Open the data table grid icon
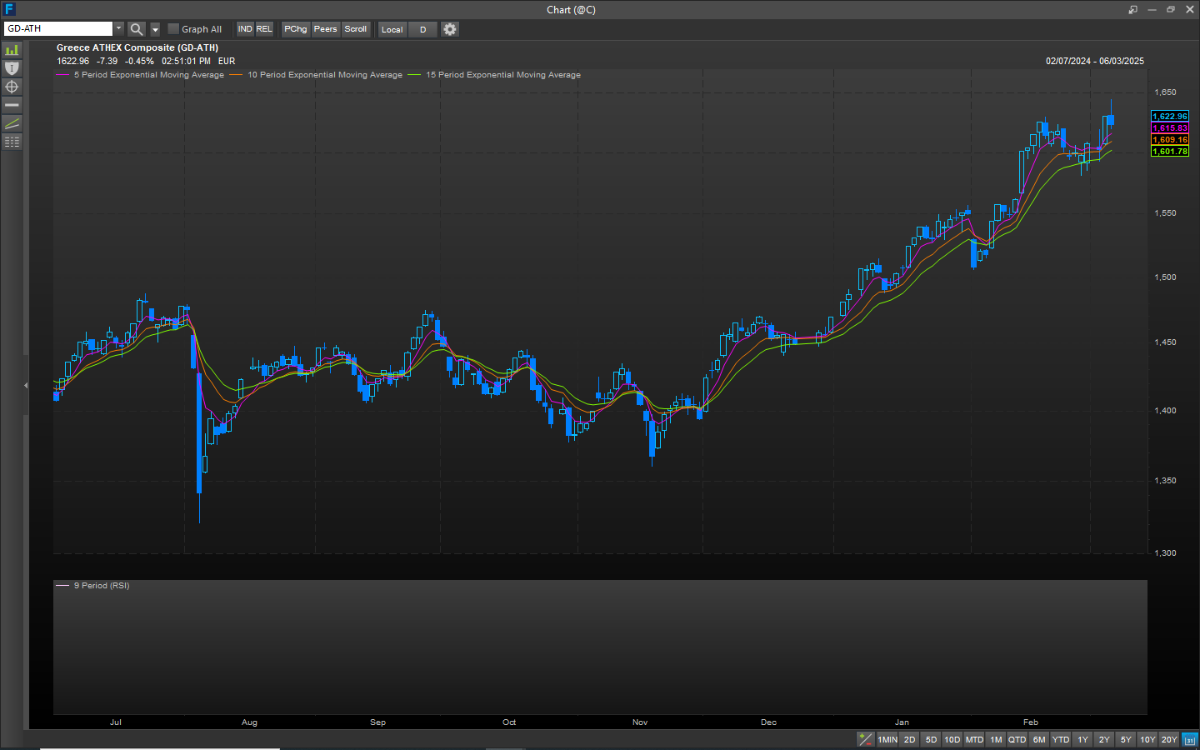Screen dimensions: 1200x750 12,142
